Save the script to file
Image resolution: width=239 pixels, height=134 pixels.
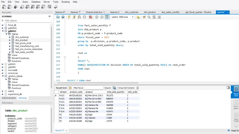[63, 17]
